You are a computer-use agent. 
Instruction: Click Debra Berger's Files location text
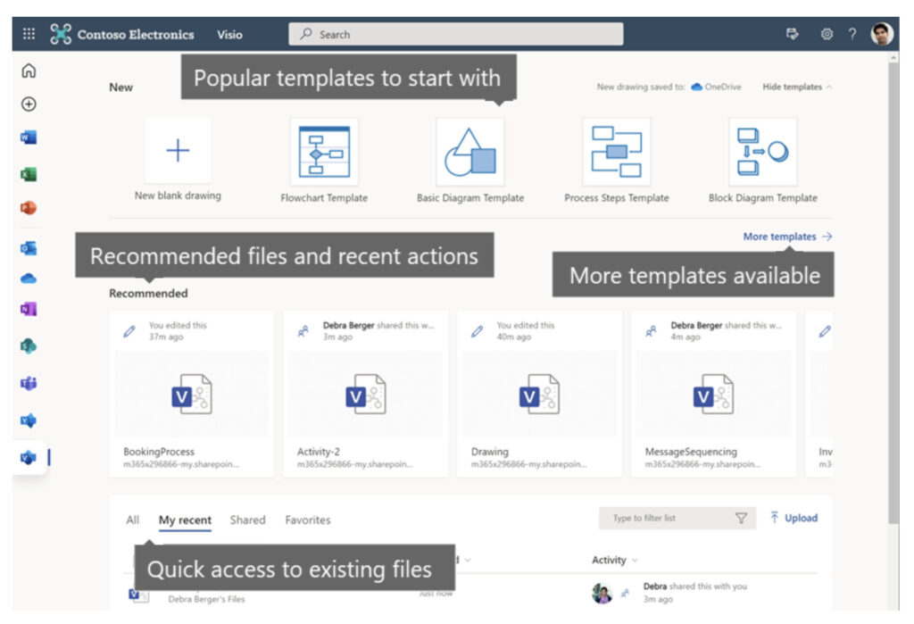coord(206,599)
